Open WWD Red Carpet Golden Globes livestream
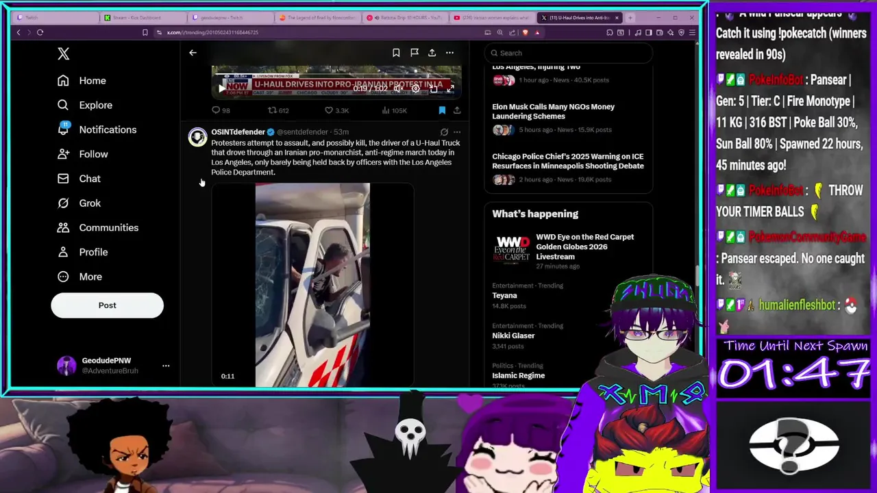Image resolution: width=877 pixels, height=493 pixels. 568,251
